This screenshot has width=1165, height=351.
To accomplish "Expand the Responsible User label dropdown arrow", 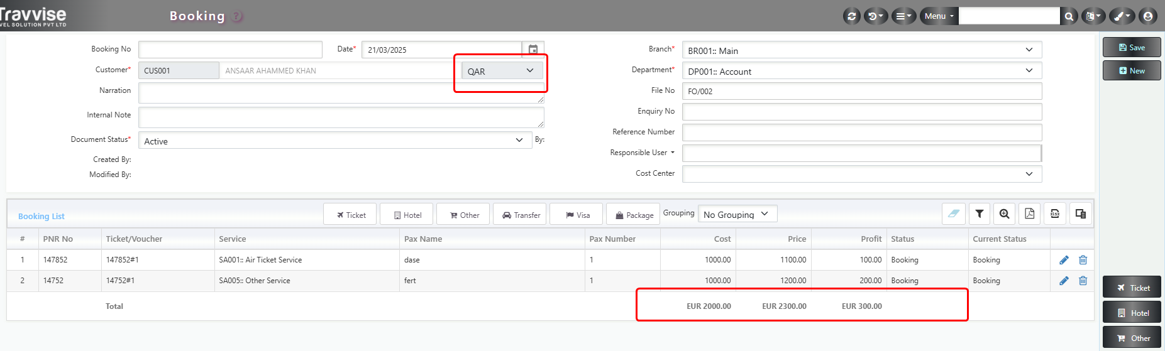I will [673, 153].
